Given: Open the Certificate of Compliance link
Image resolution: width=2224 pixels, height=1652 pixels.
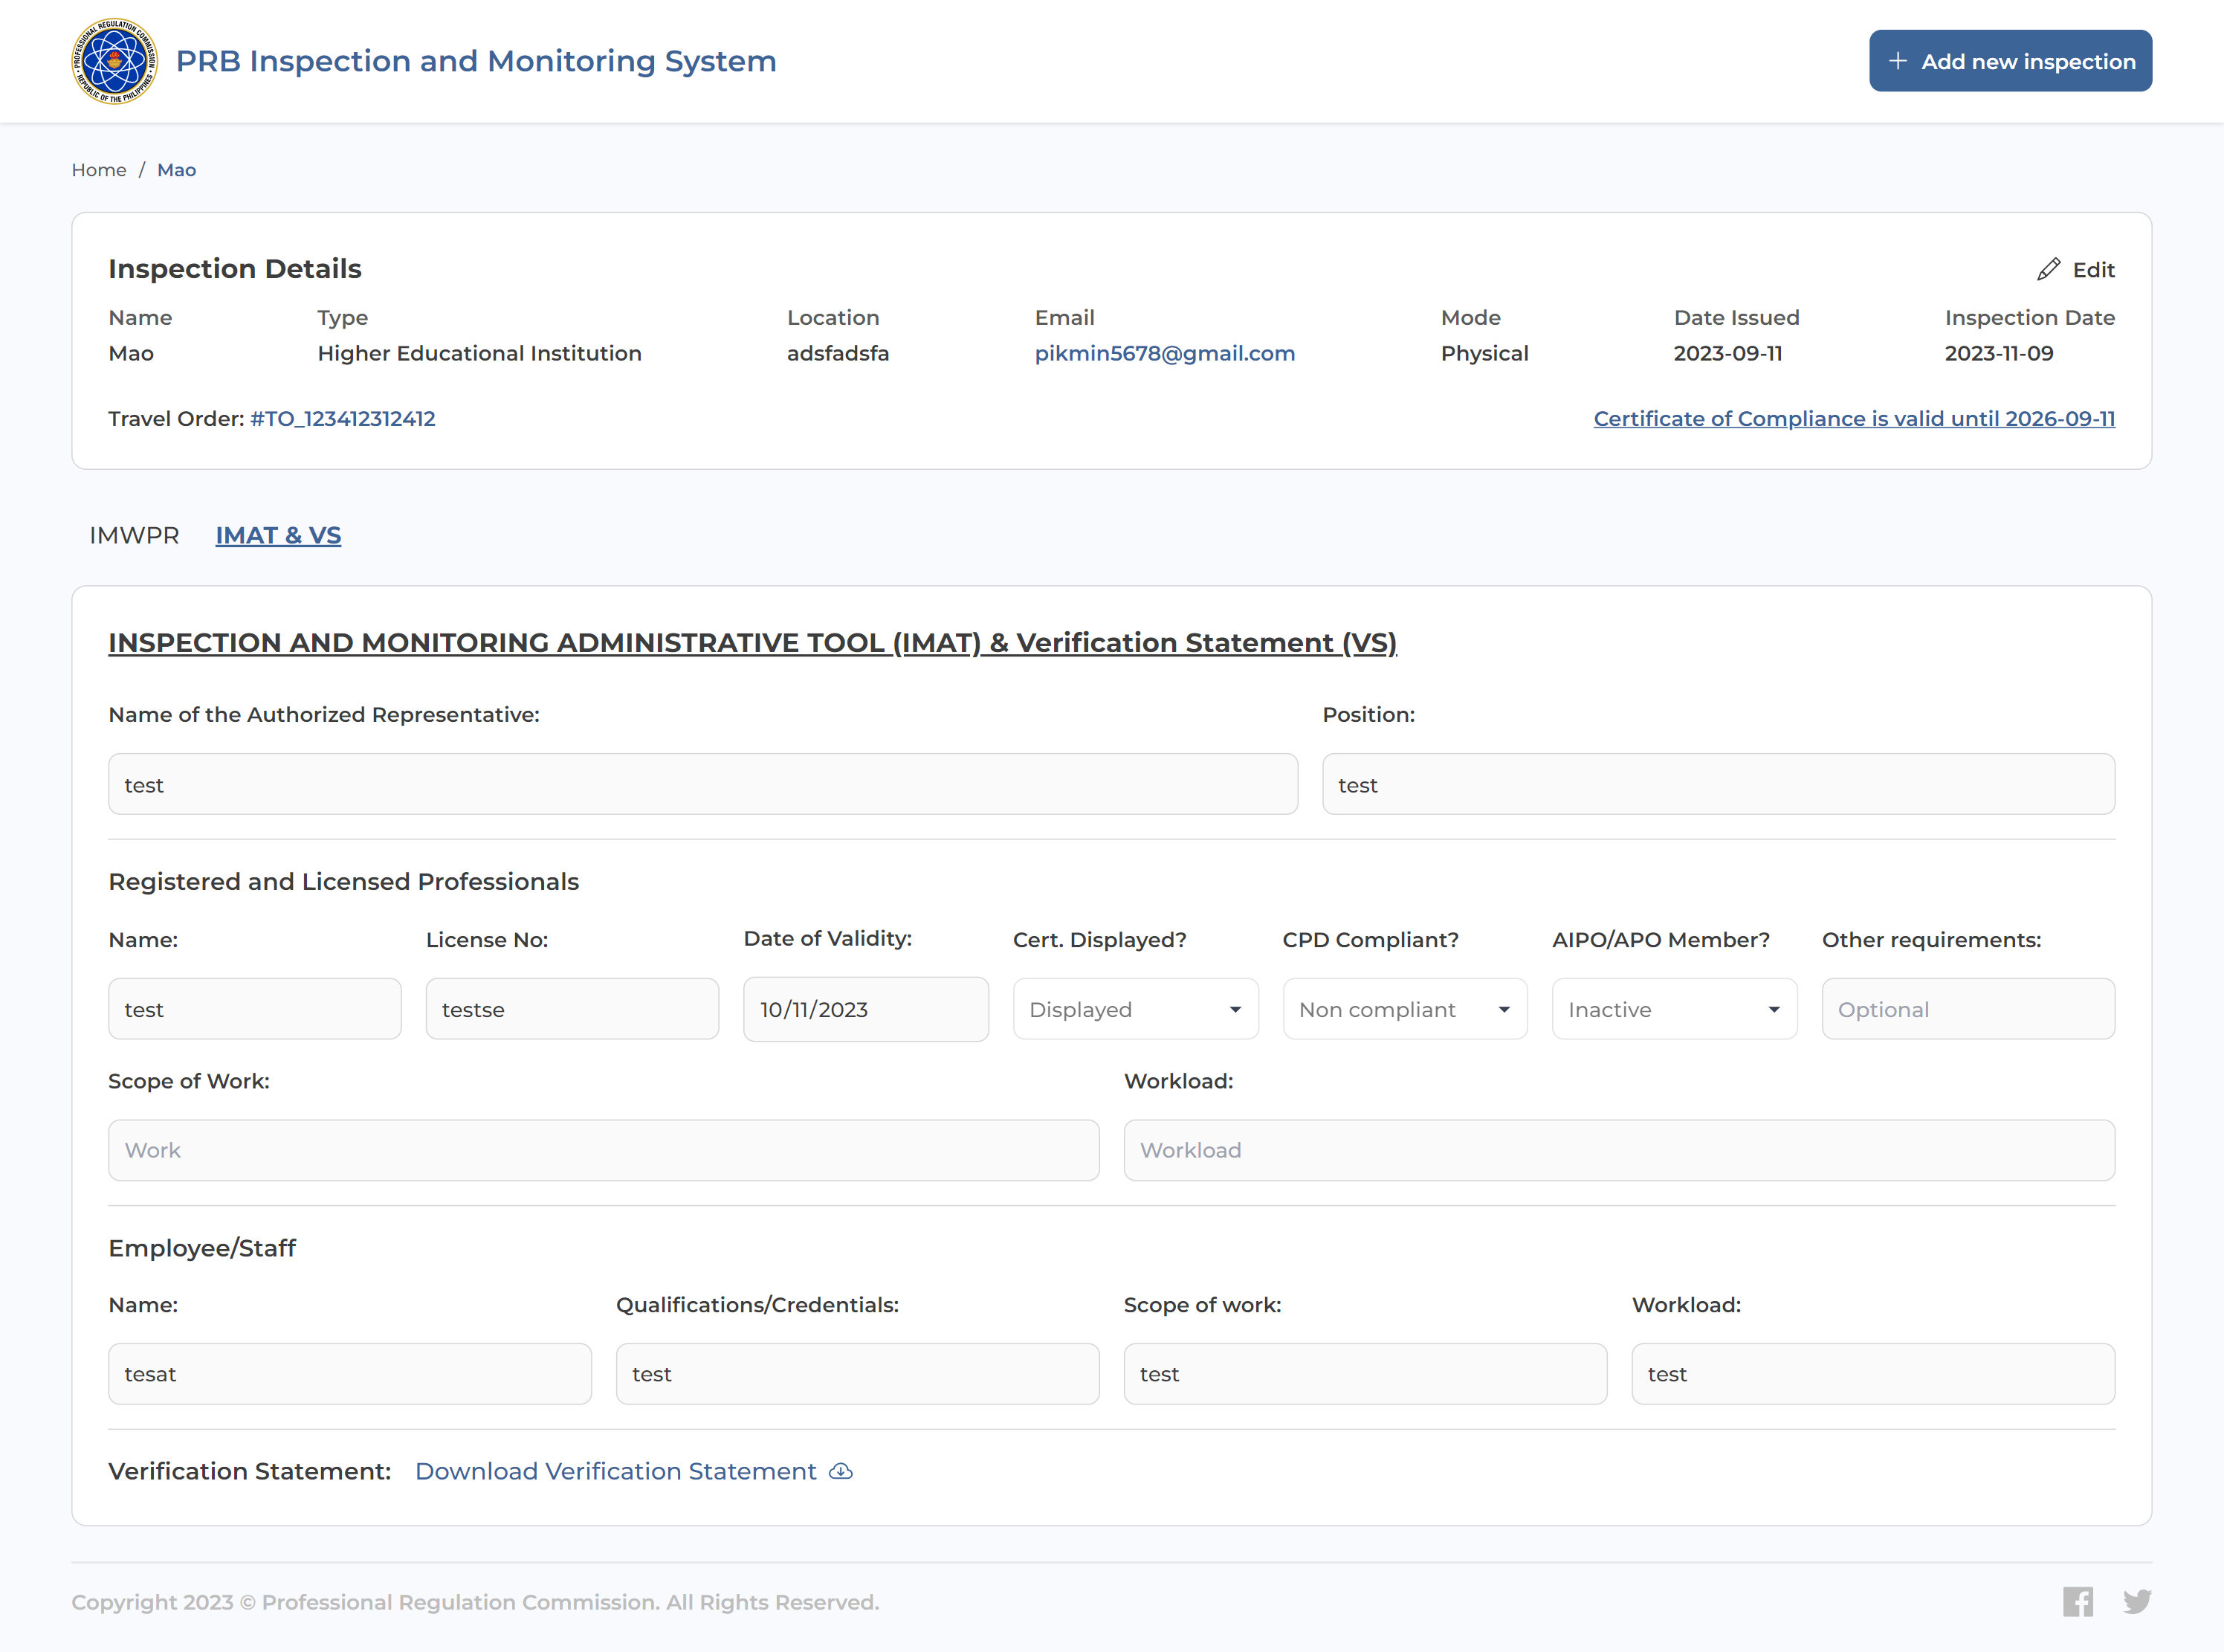Looking at the screenshot, I should pos(1853,418).
